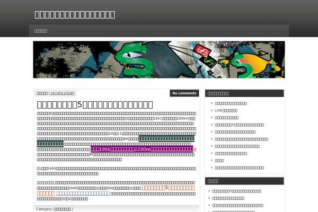Viewport: 318px width, 212px height.
Task: Select the menu item in navigation bar
Action: pyautogui.click(x=41, y=31)
